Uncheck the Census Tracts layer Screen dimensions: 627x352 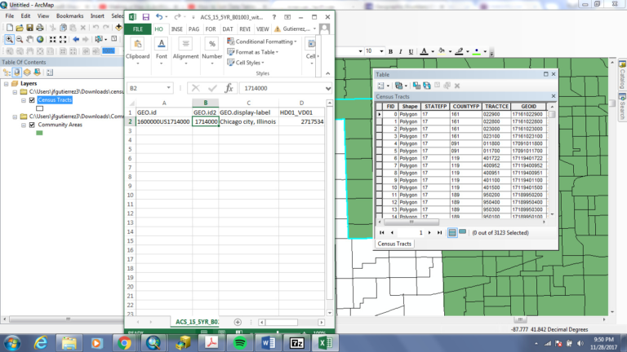32,100
